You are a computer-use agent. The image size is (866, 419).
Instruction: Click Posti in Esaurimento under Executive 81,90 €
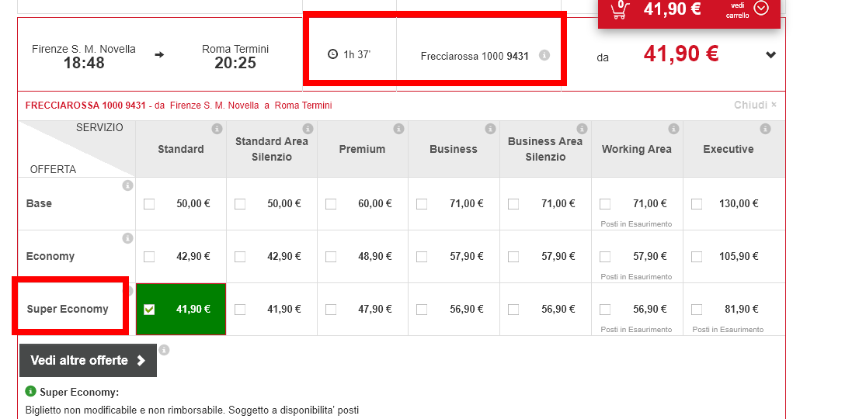click(x=728, y=330)
